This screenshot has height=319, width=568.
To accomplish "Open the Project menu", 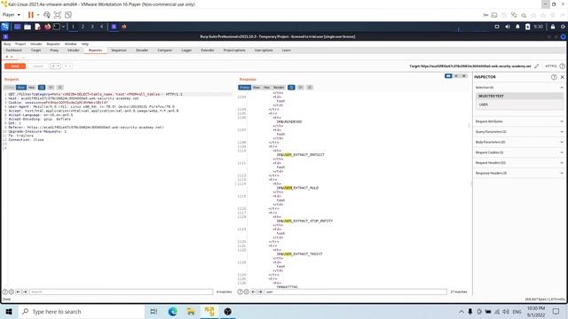I will click(x=20, y=44).
